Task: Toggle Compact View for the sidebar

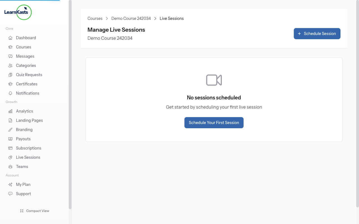Action: click(34, 211)
